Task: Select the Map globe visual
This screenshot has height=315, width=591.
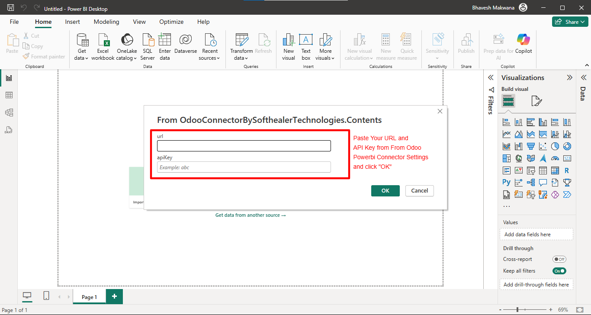Action: 519,158
